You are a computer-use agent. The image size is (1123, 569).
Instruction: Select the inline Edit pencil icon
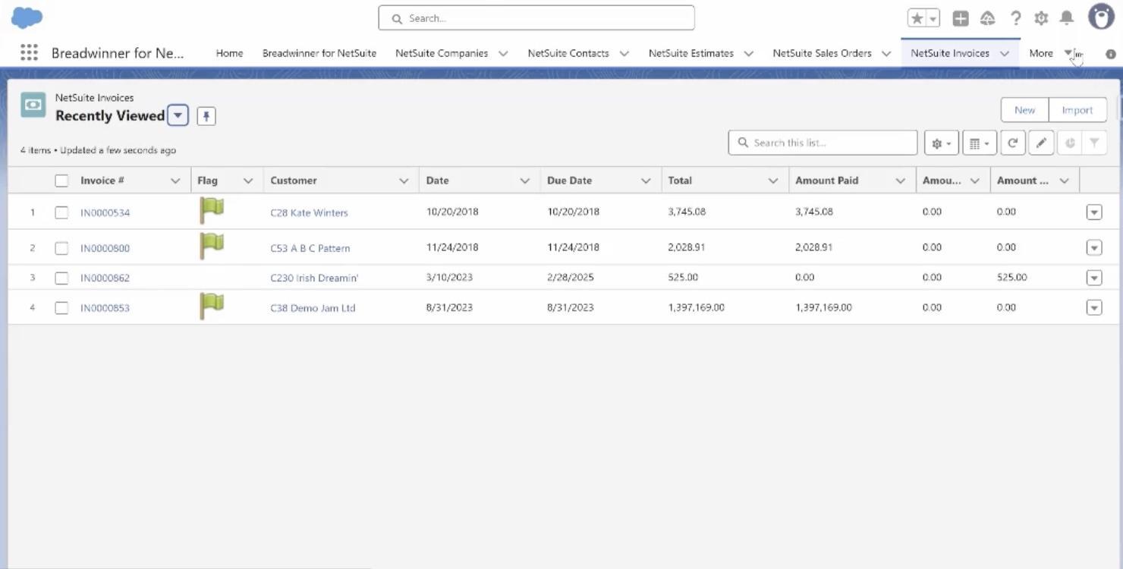point(1041,142)
